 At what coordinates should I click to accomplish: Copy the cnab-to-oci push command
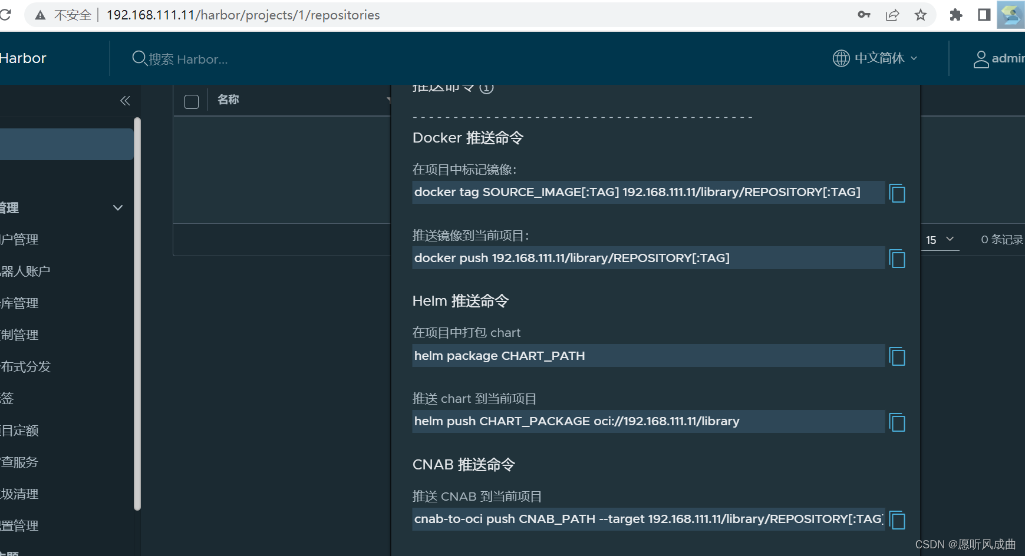pos(897,520)
